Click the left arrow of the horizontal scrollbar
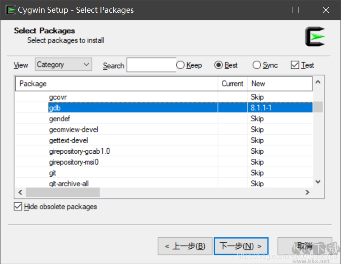The height and width of the screenshot is (264, 341). point(20,192)
